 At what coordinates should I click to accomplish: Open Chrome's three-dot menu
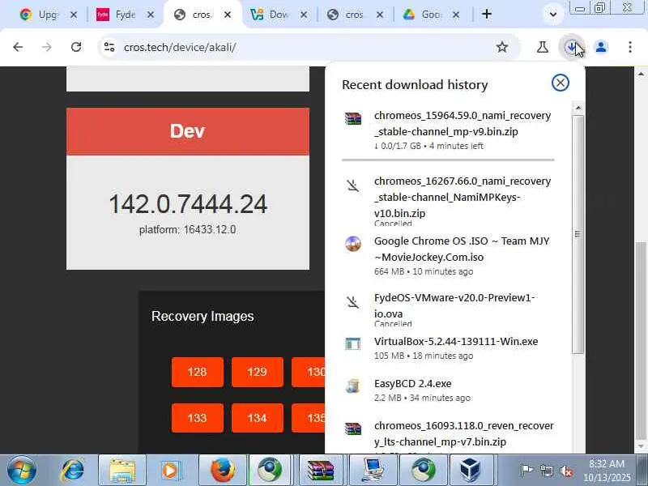[x=630, y=47]
